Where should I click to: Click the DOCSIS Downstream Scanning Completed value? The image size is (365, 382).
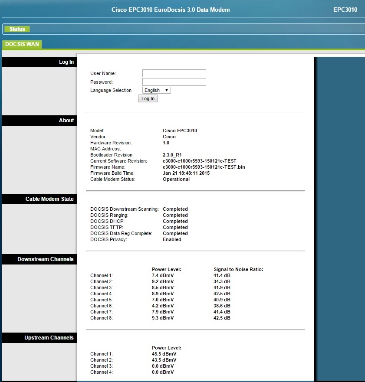pyautogui.click(x=175, y=209)
